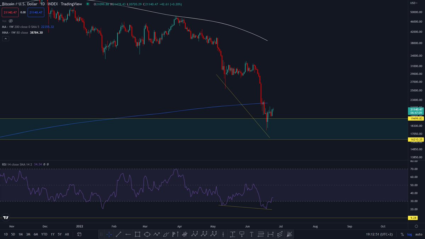Image resolution: width=425 pixels, height=239 pixels.
Task: Select the vertical line tool
Action: (223, 234)
